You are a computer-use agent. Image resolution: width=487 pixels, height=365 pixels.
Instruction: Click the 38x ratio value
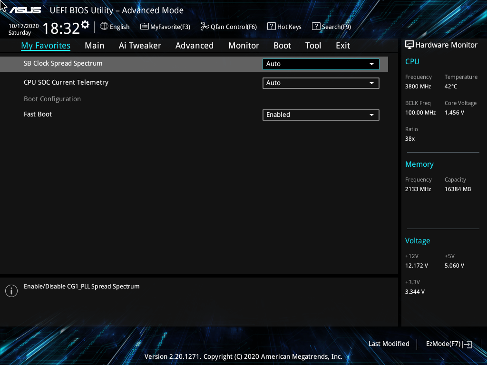(410, 139)
